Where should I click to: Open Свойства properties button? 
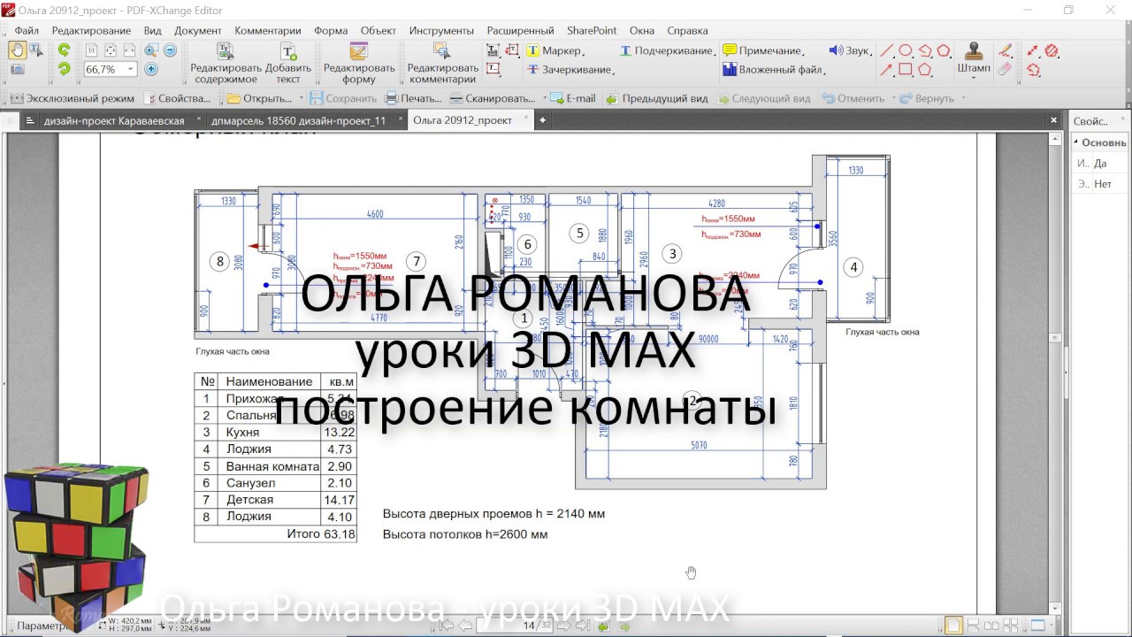178,98
